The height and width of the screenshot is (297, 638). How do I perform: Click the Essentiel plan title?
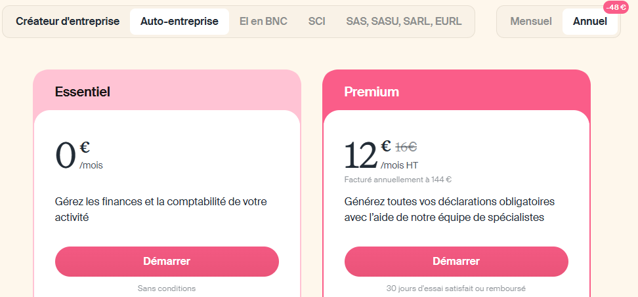tap(83, 92)
